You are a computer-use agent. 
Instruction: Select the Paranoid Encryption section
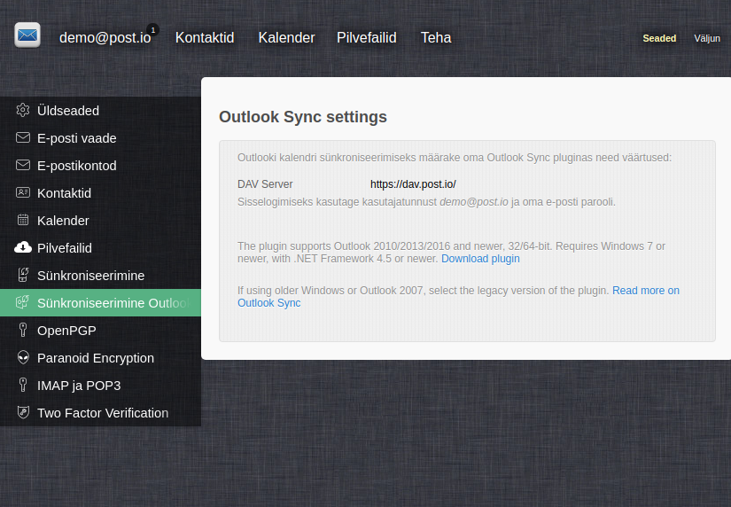pyautogui.click(x=100, y=358)
